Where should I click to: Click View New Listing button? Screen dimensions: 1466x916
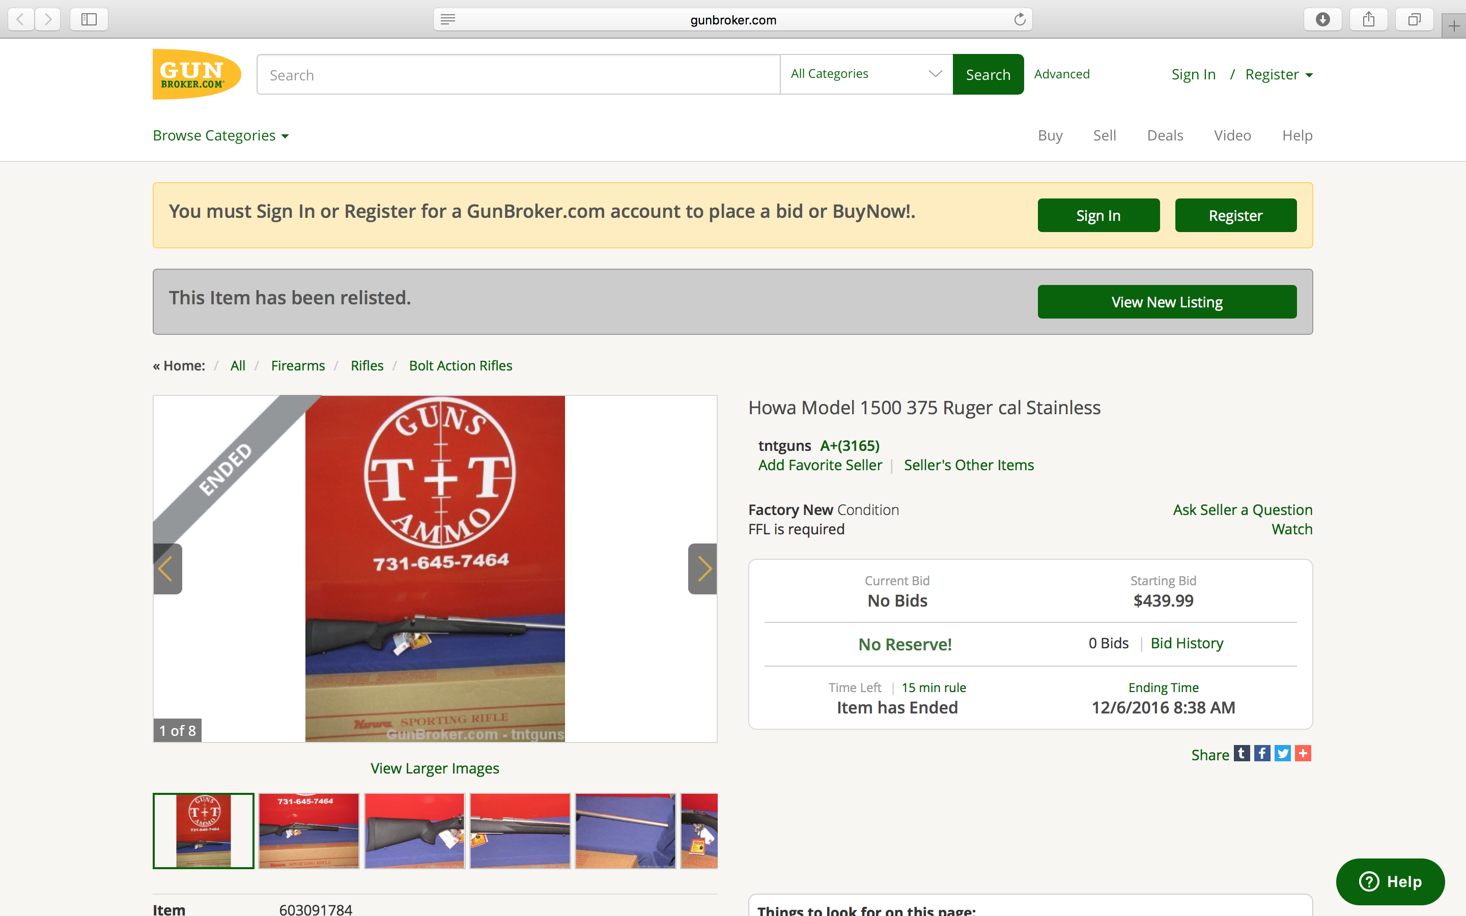click(x=1167, y=302)
